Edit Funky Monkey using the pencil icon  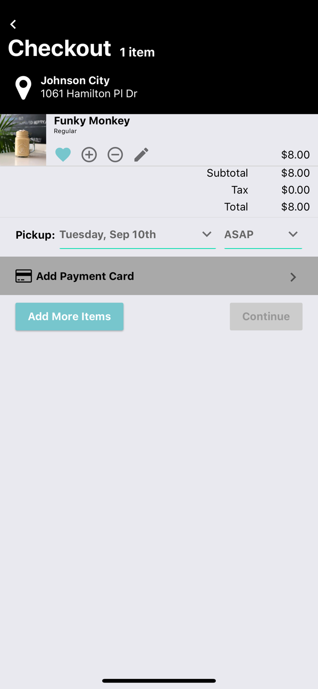(x=141, y=155)
